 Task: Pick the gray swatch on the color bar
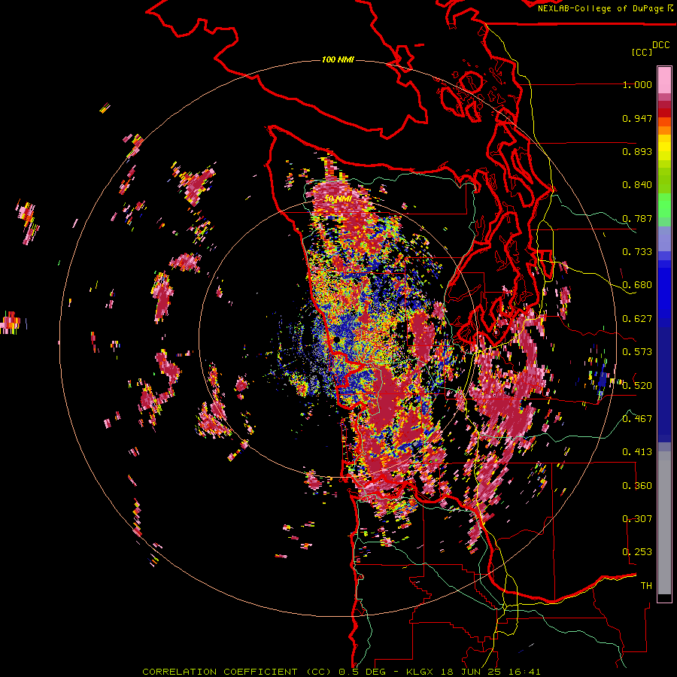click(x=664, y=523)
